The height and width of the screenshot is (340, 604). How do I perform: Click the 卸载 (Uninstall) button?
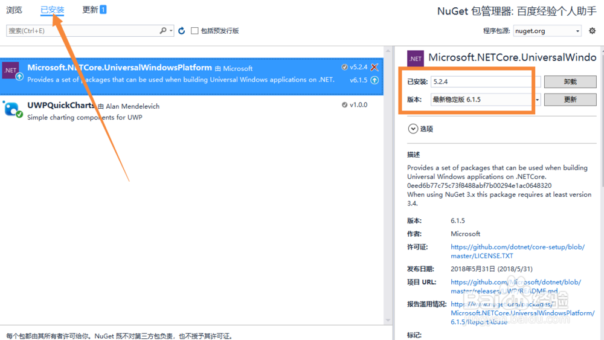click(x=570, y=82)
